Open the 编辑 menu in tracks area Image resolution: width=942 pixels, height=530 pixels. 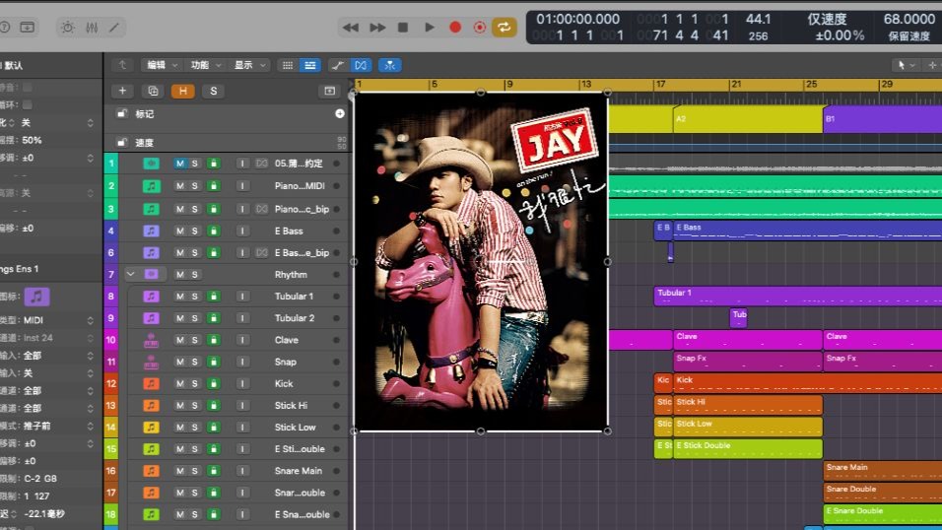(161, 65)
